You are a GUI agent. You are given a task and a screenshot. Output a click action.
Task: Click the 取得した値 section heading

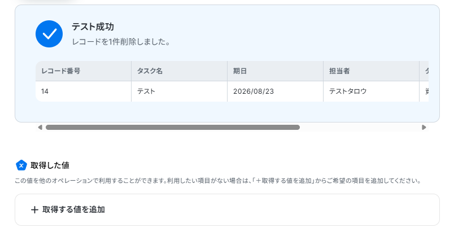[50, 165]
